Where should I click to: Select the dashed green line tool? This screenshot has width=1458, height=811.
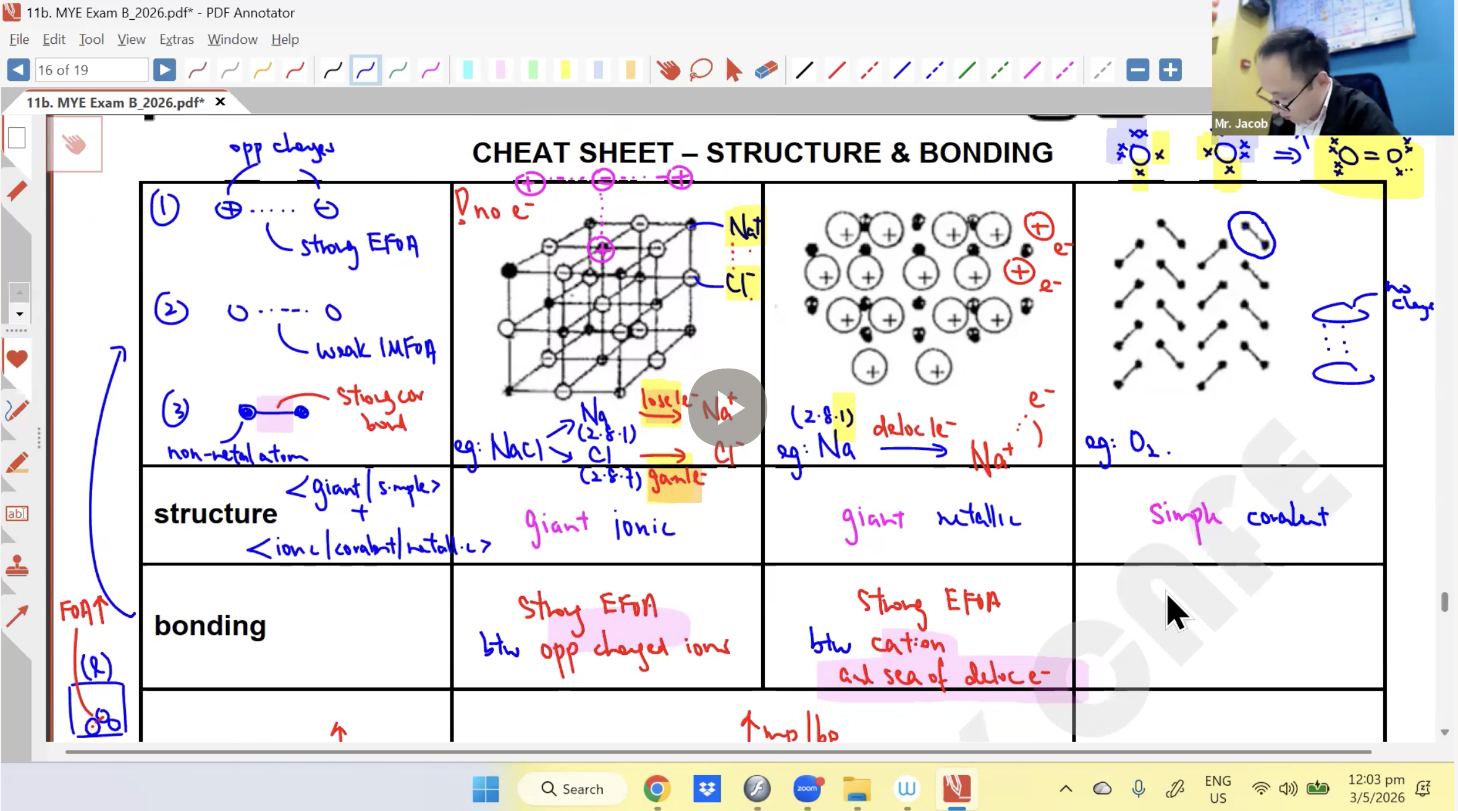click(1000, 70)
